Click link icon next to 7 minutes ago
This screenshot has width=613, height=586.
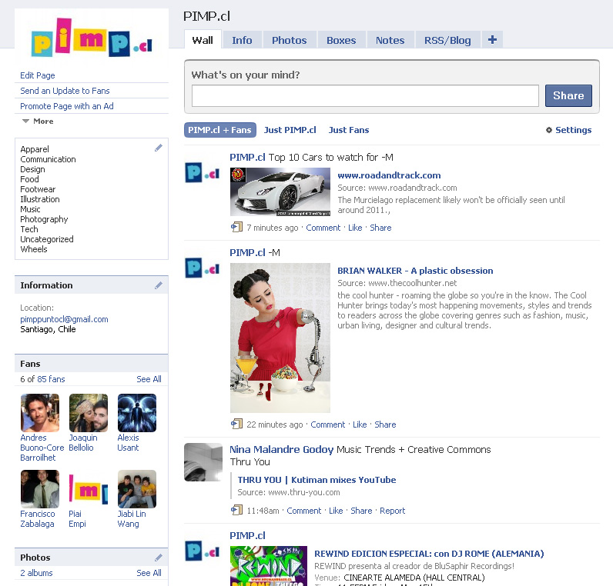coord(236,228)
